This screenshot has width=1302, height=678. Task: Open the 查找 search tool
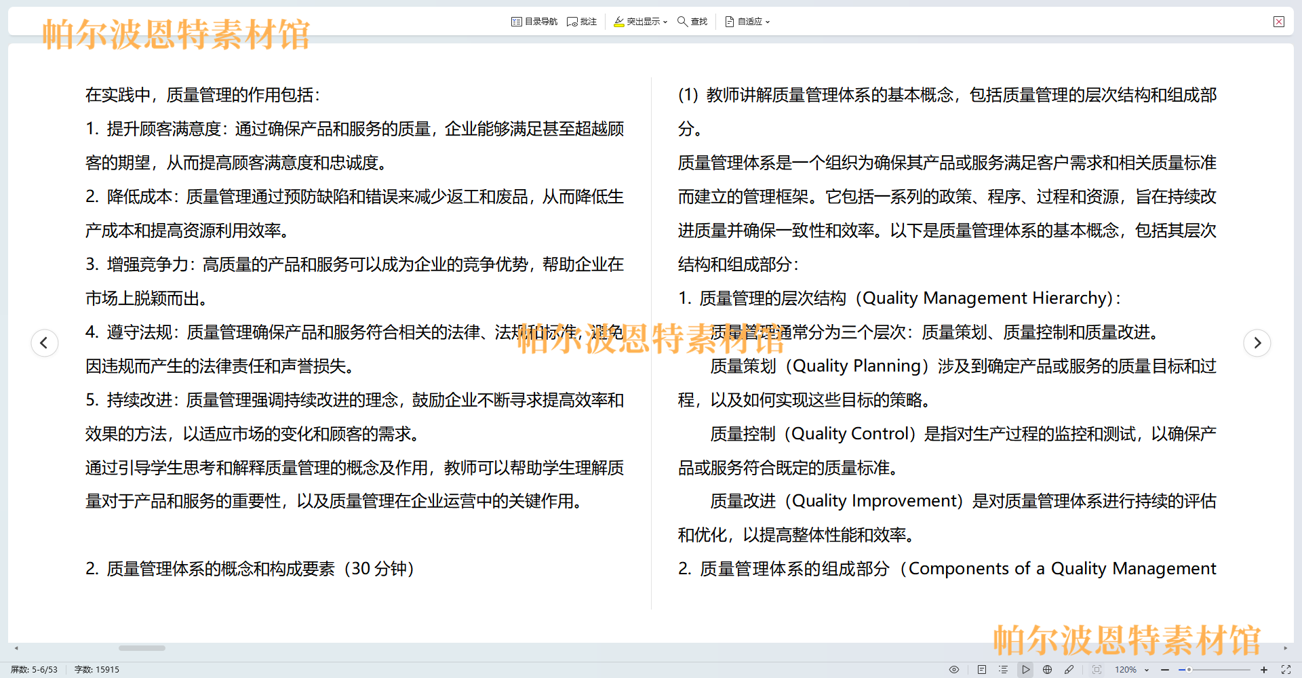click(692, 22)
